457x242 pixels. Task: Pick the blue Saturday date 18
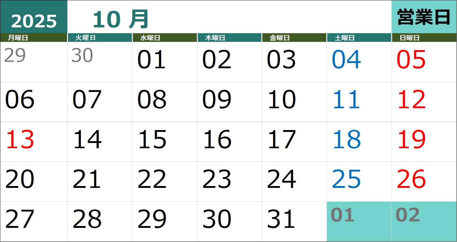(346, 140)
